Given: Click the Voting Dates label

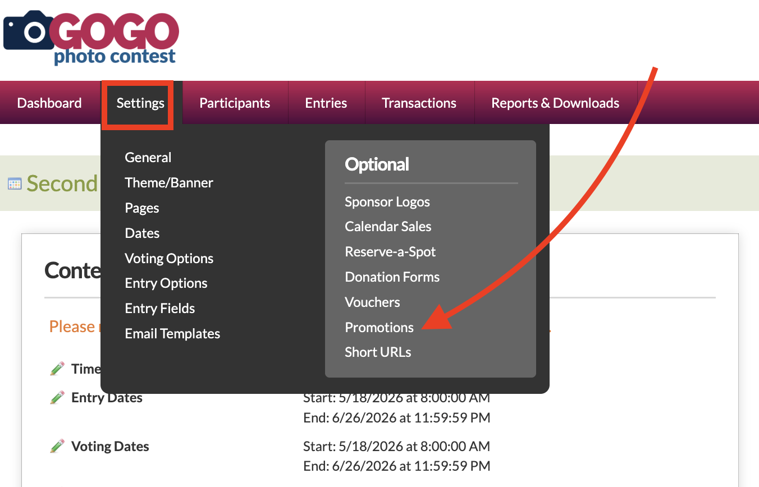Looking at the screenshot, I should click(110, 447).
